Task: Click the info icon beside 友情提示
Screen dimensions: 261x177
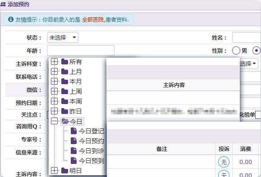Action: (x=11, y=19)
